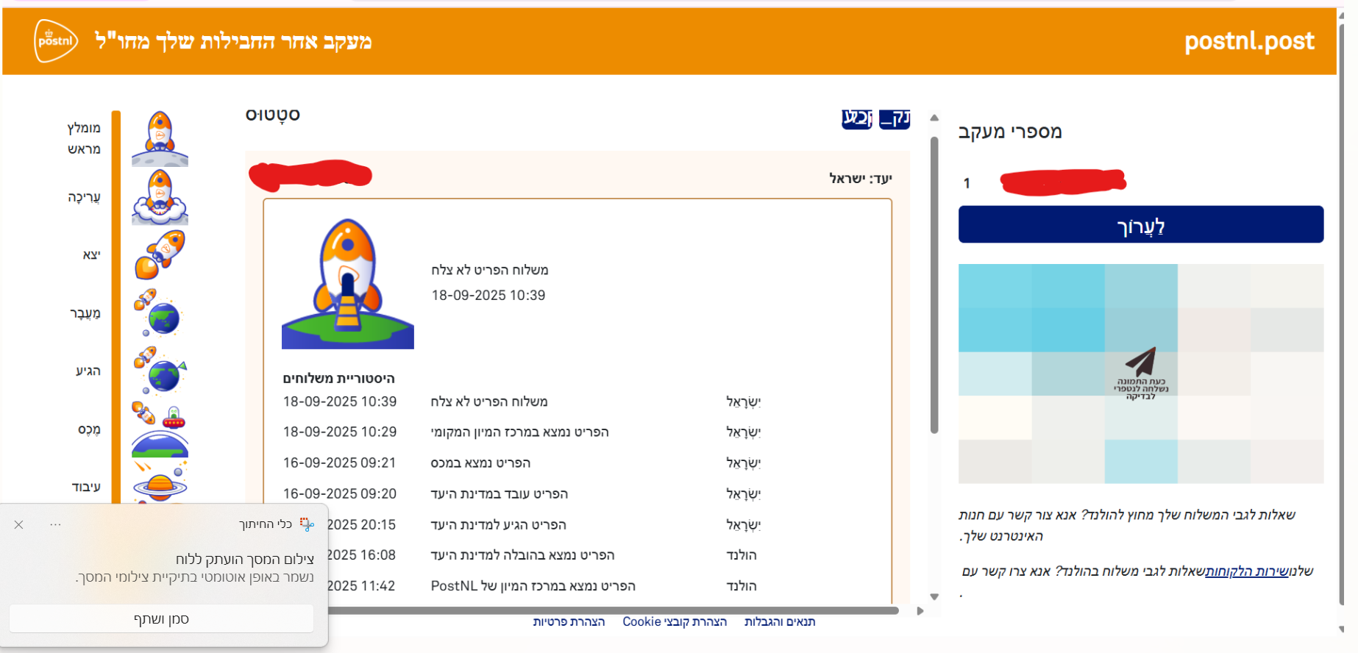1358x653 pixels.
Task: Open the three-dots menu in snipping notification
Action: pos(55,524)
